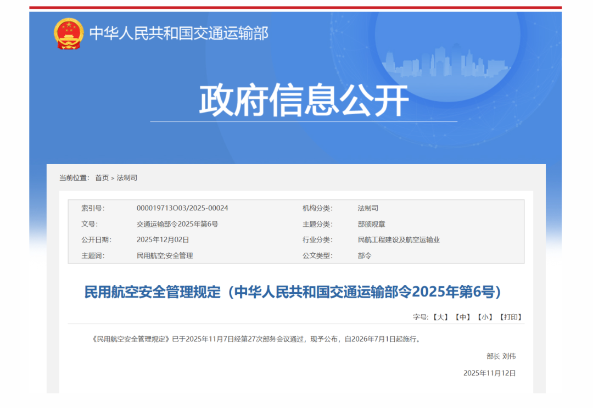This screenshot has width=593, height=408.
Task: Set font size to 大
Action: point(440,317)
